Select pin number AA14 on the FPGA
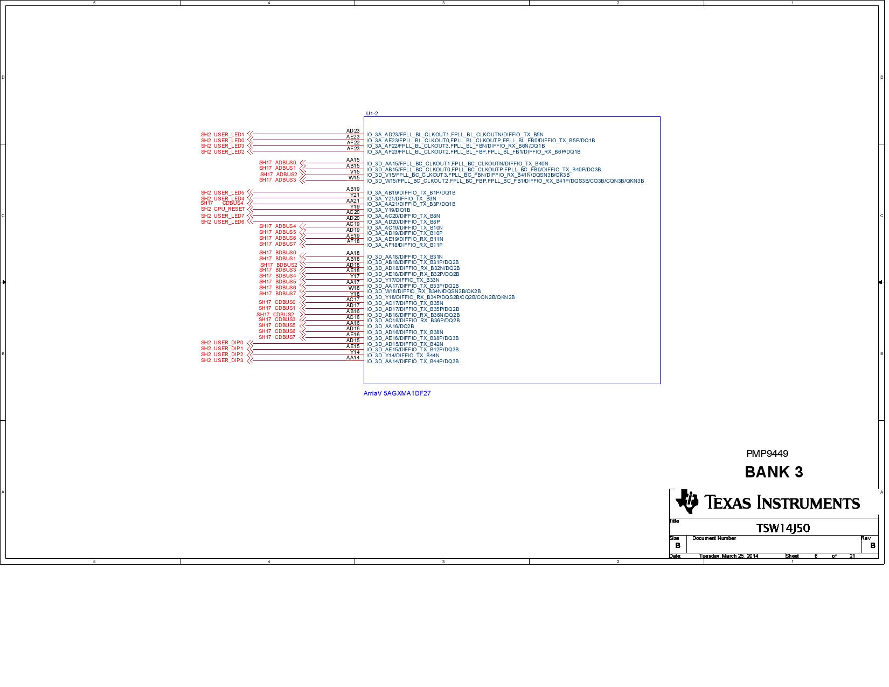The width and height of the screenshot is (889, 687). pos(352,358)
